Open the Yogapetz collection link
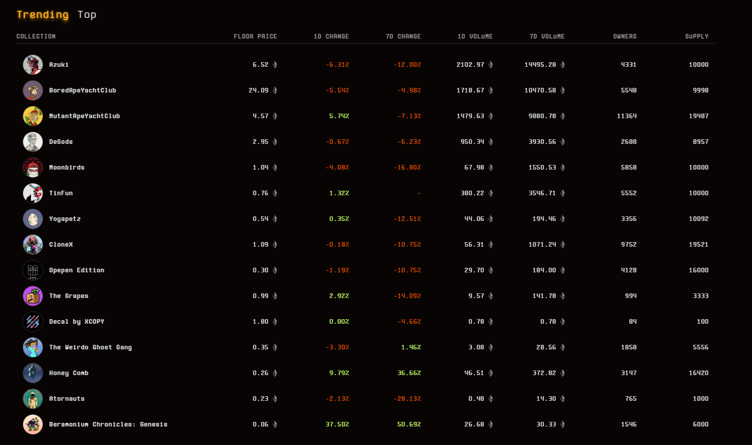 (x=65, y=219)
